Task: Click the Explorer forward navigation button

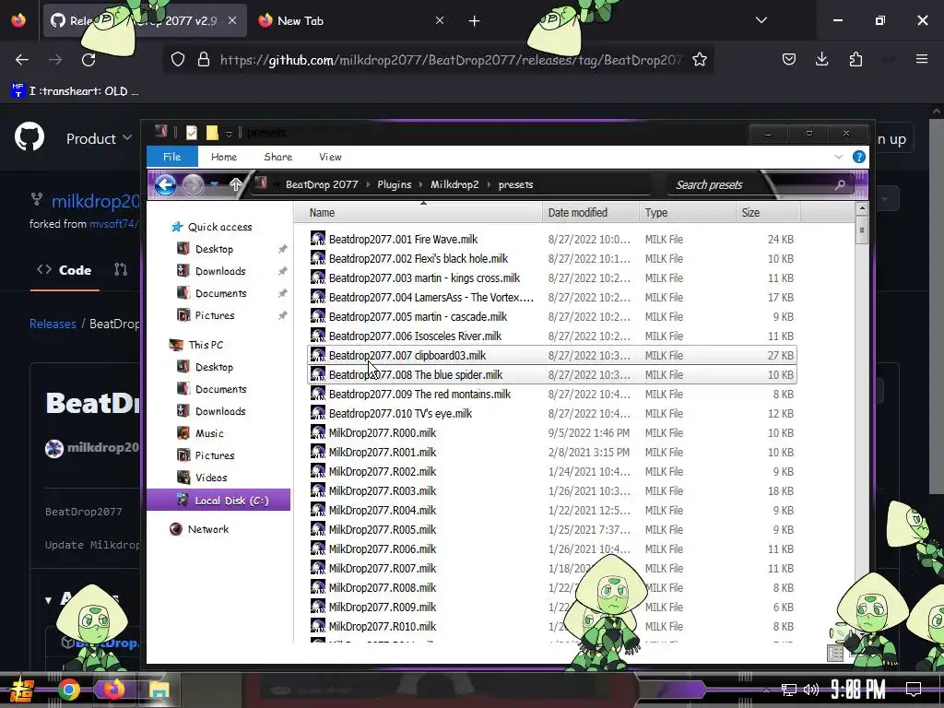Action: (x=193, y=184)
